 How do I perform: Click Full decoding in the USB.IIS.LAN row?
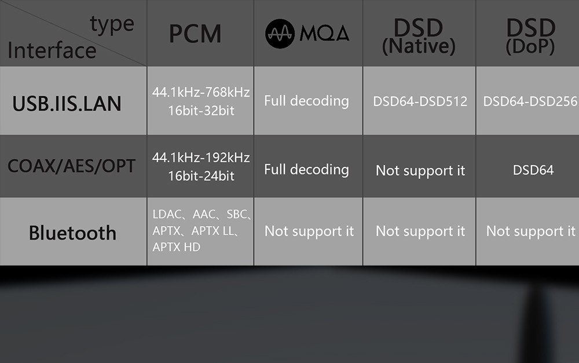coord(306,101)
